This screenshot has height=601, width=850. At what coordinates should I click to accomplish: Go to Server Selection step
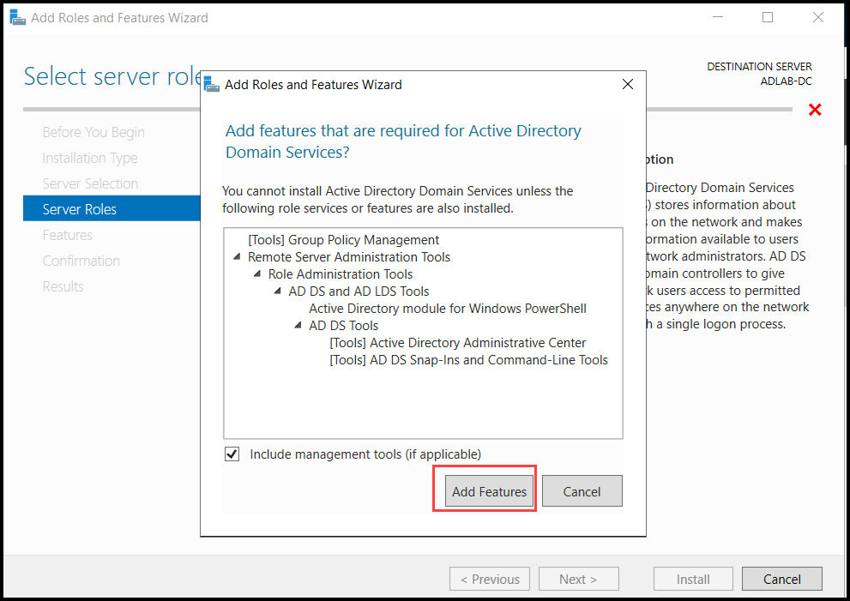[x=90, y=183]
